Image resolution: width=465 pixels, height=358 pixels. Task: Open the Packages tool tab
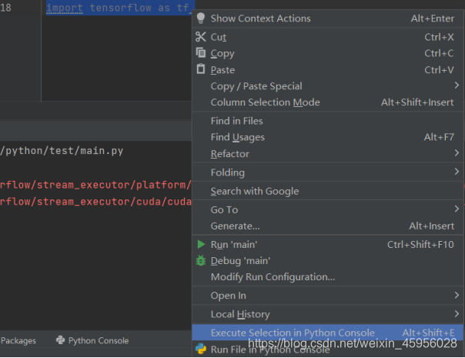[x=18, y=340]
